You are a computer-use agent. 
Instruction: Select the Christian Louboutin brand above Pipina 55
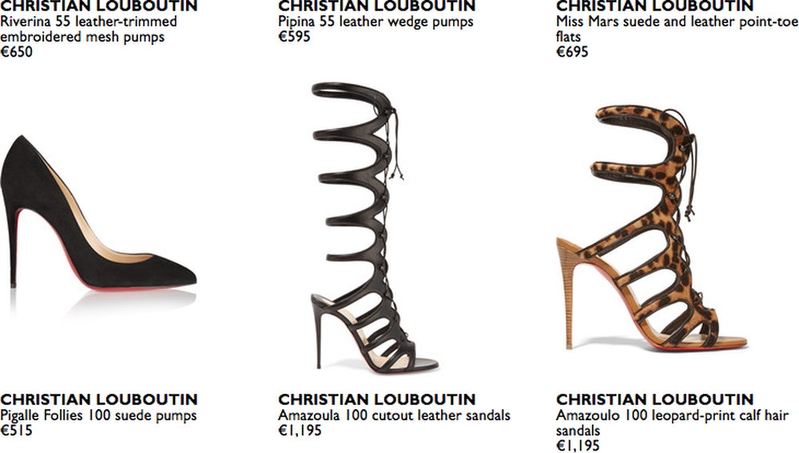pos(376,6)
